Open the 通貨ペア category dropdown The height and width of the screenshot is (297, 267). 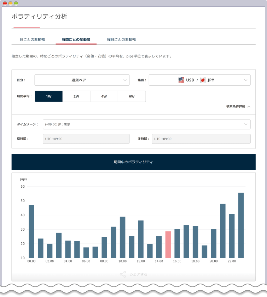pos(82,80)
